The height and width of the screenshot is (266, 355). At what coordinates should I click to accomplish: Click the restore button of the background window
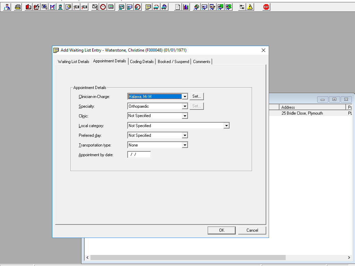click(x=335, y=99)
